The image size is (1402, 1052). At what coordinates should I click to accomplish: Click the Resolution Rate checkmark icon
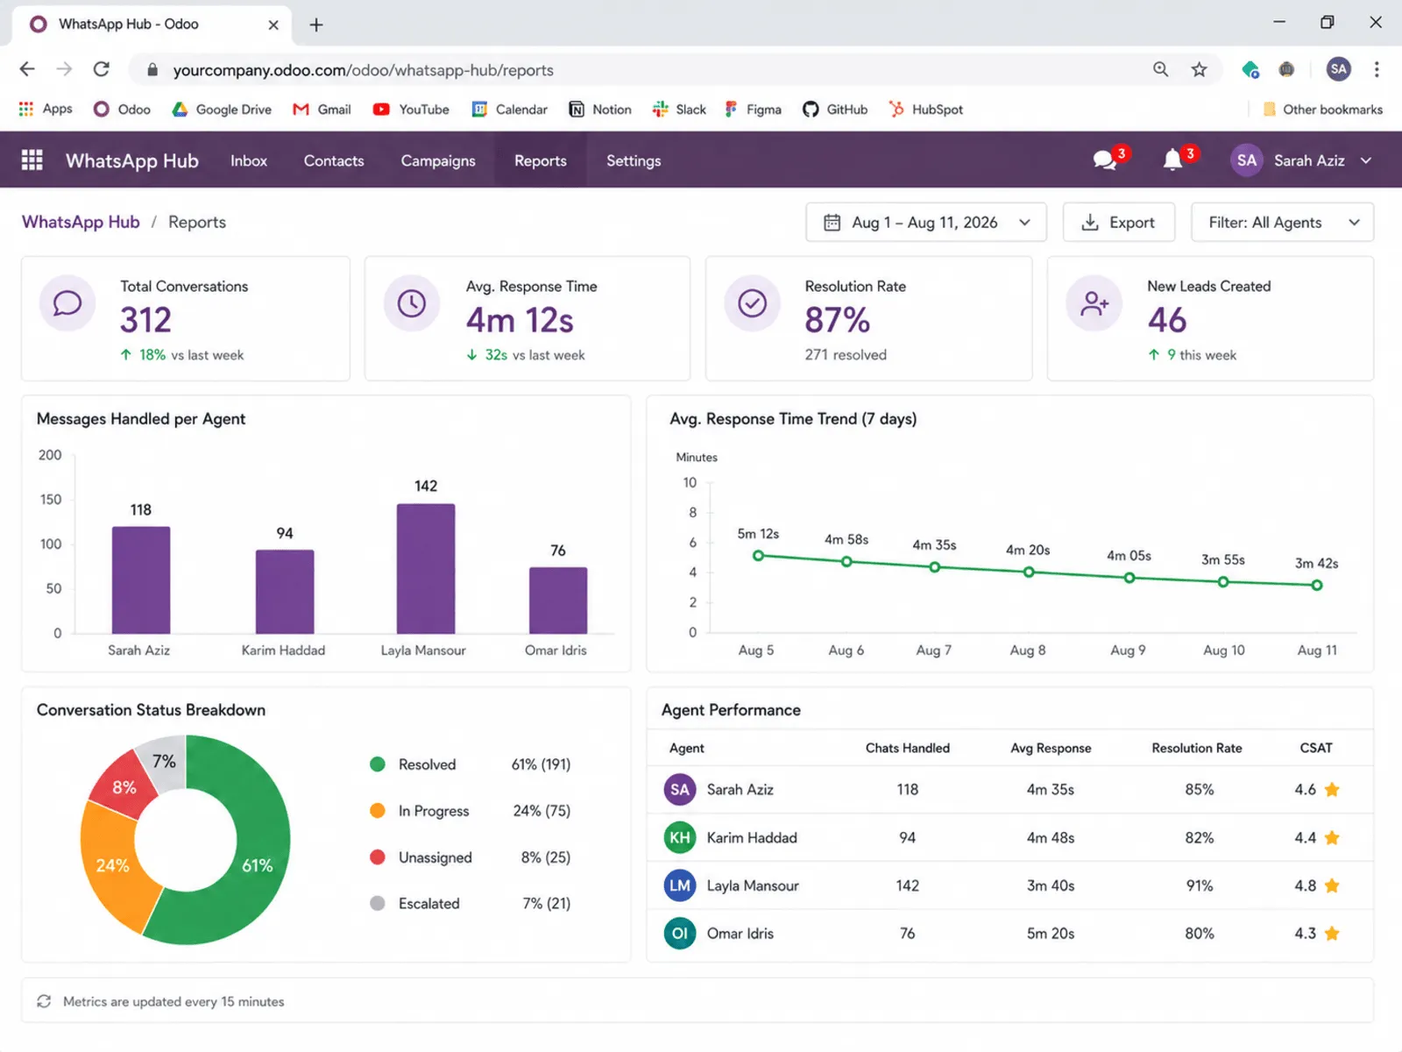point(752,303)
